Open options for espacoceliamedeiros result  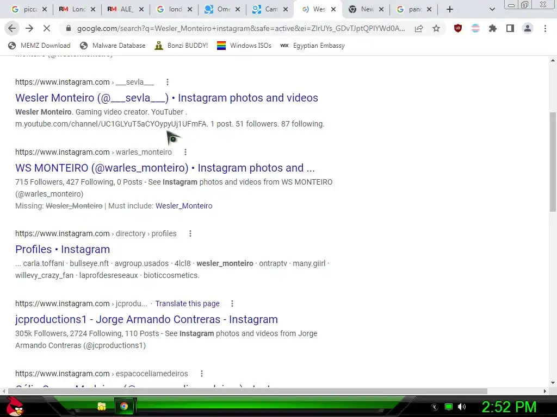[201, 374]
